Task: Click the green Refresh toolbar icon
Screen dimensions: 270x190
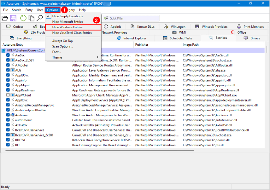Action: click(23, 18)
